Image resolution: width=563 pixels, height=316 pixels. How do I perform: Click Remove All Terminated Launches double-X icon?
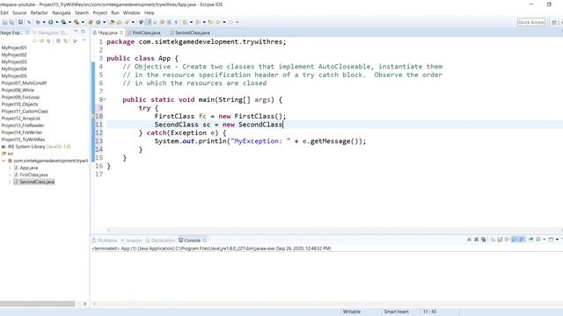484,240
